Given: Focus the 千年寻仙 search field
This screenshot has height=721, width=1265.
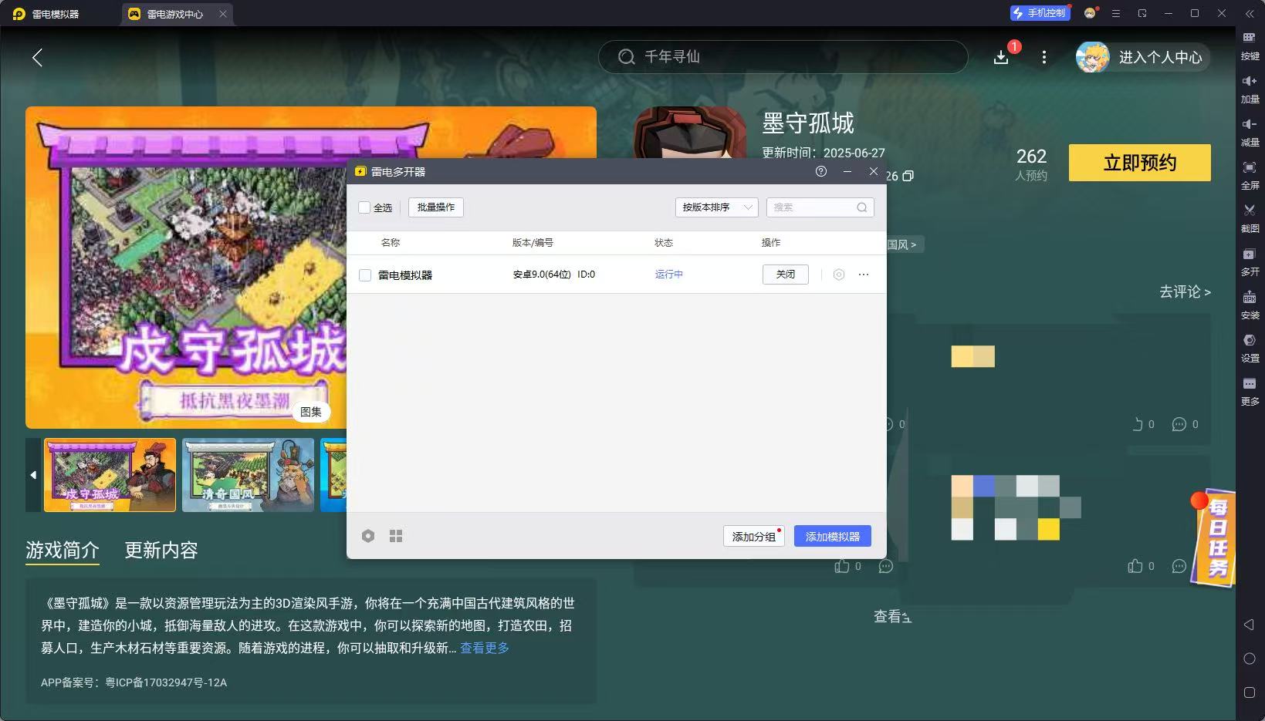Looking at the screenshot, I should tap(783, 57).
